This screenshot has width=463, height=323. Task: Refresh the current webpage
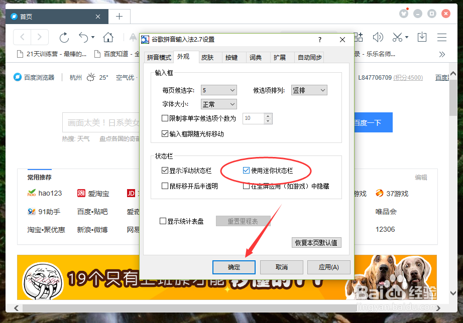tap(64, 37)
